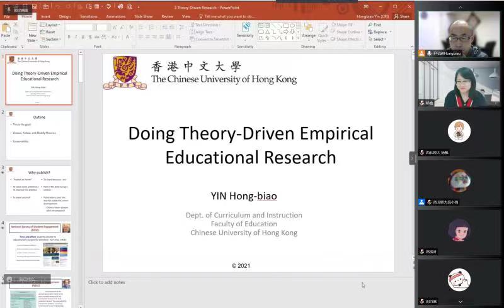
Task: Click the Find icon in Editing
Action: pos(376,25)
